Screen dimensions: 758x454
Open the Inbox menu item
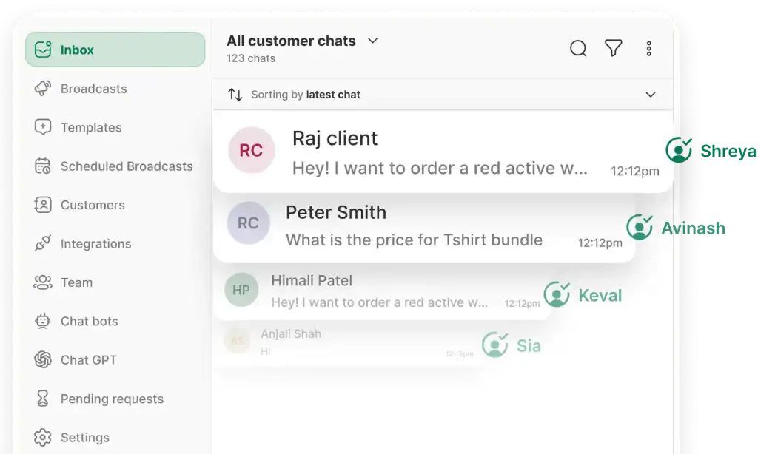tap(115, 50)
